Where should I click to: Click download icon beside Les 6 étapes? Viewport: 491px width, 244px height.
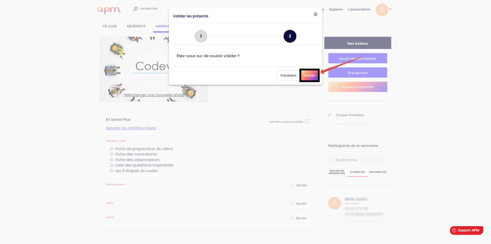[x=112, y=171]
